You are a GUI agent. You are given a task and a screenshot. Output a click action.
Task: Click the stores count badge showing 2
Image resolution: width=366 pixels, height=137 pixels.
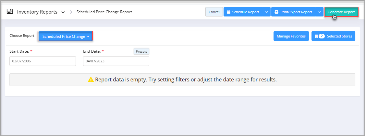(322, 36)
